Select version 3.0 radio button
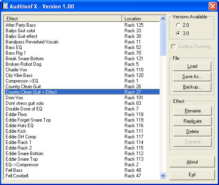Viewport: 219px width, 185px height. [178, 33]
